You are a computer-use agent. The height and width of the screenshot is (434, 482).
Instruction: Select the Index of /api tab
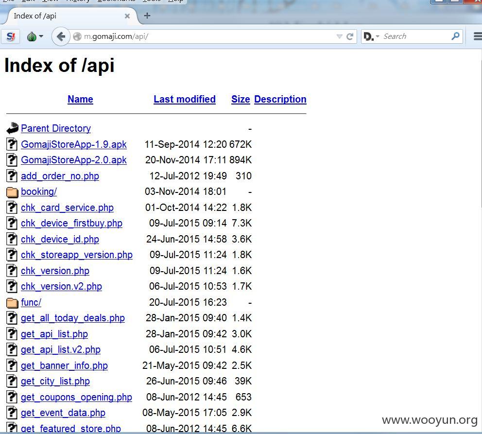[71, 16]
